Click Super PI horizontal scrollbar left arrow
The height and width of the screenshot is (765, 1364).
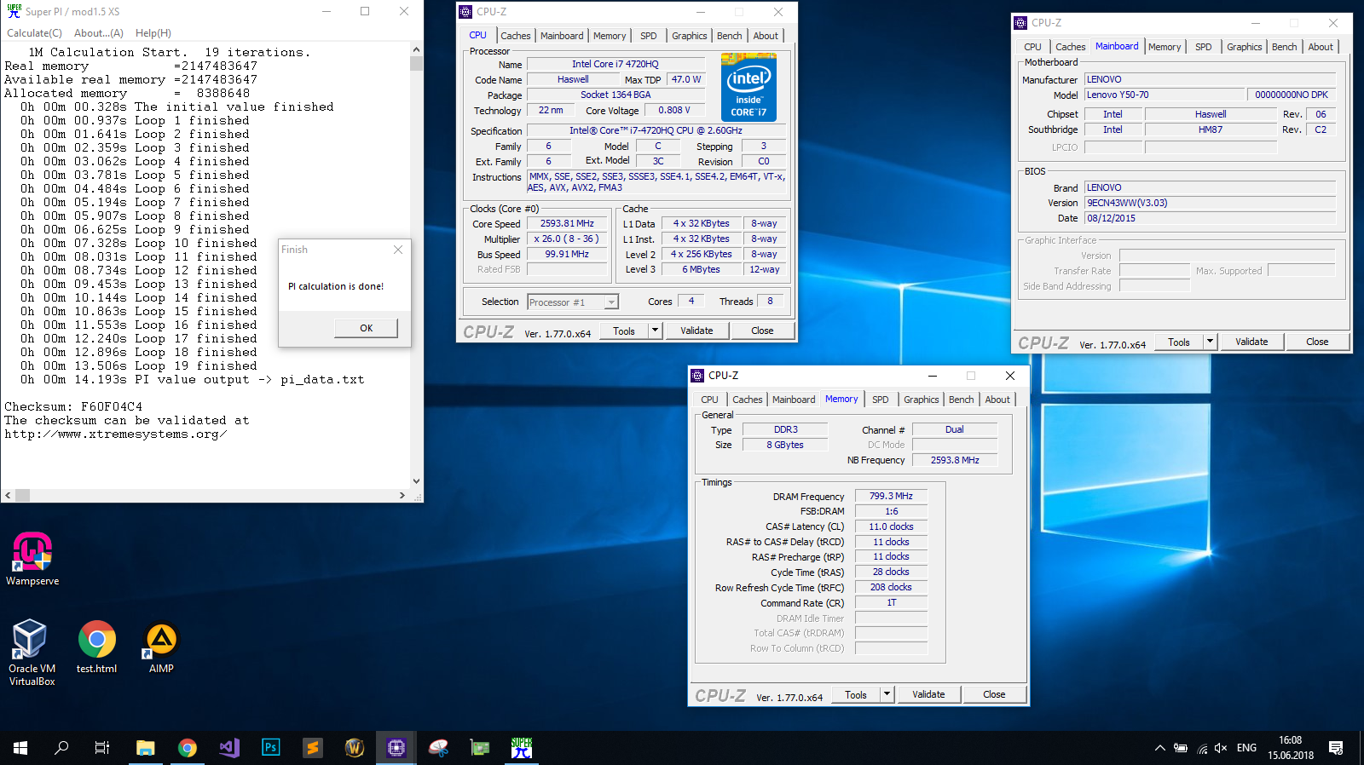point(8,495)
